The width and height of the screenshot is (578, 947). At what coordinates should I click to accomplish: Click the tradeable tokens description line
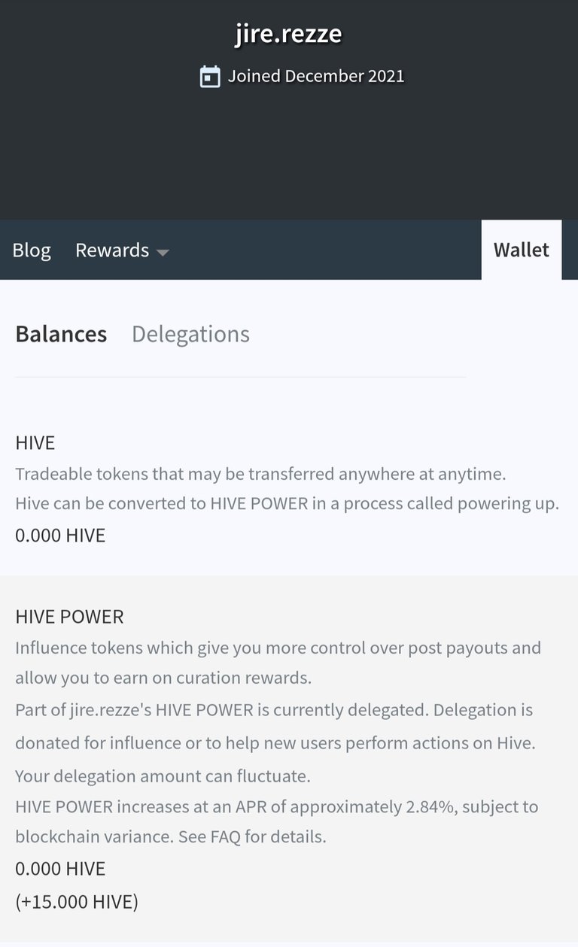[x=260, y=474]
